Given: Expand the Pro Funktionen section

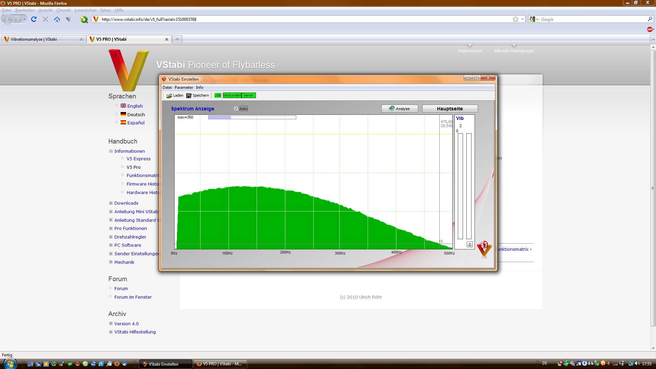Looking at the screenshot, I should pos(111,228).
